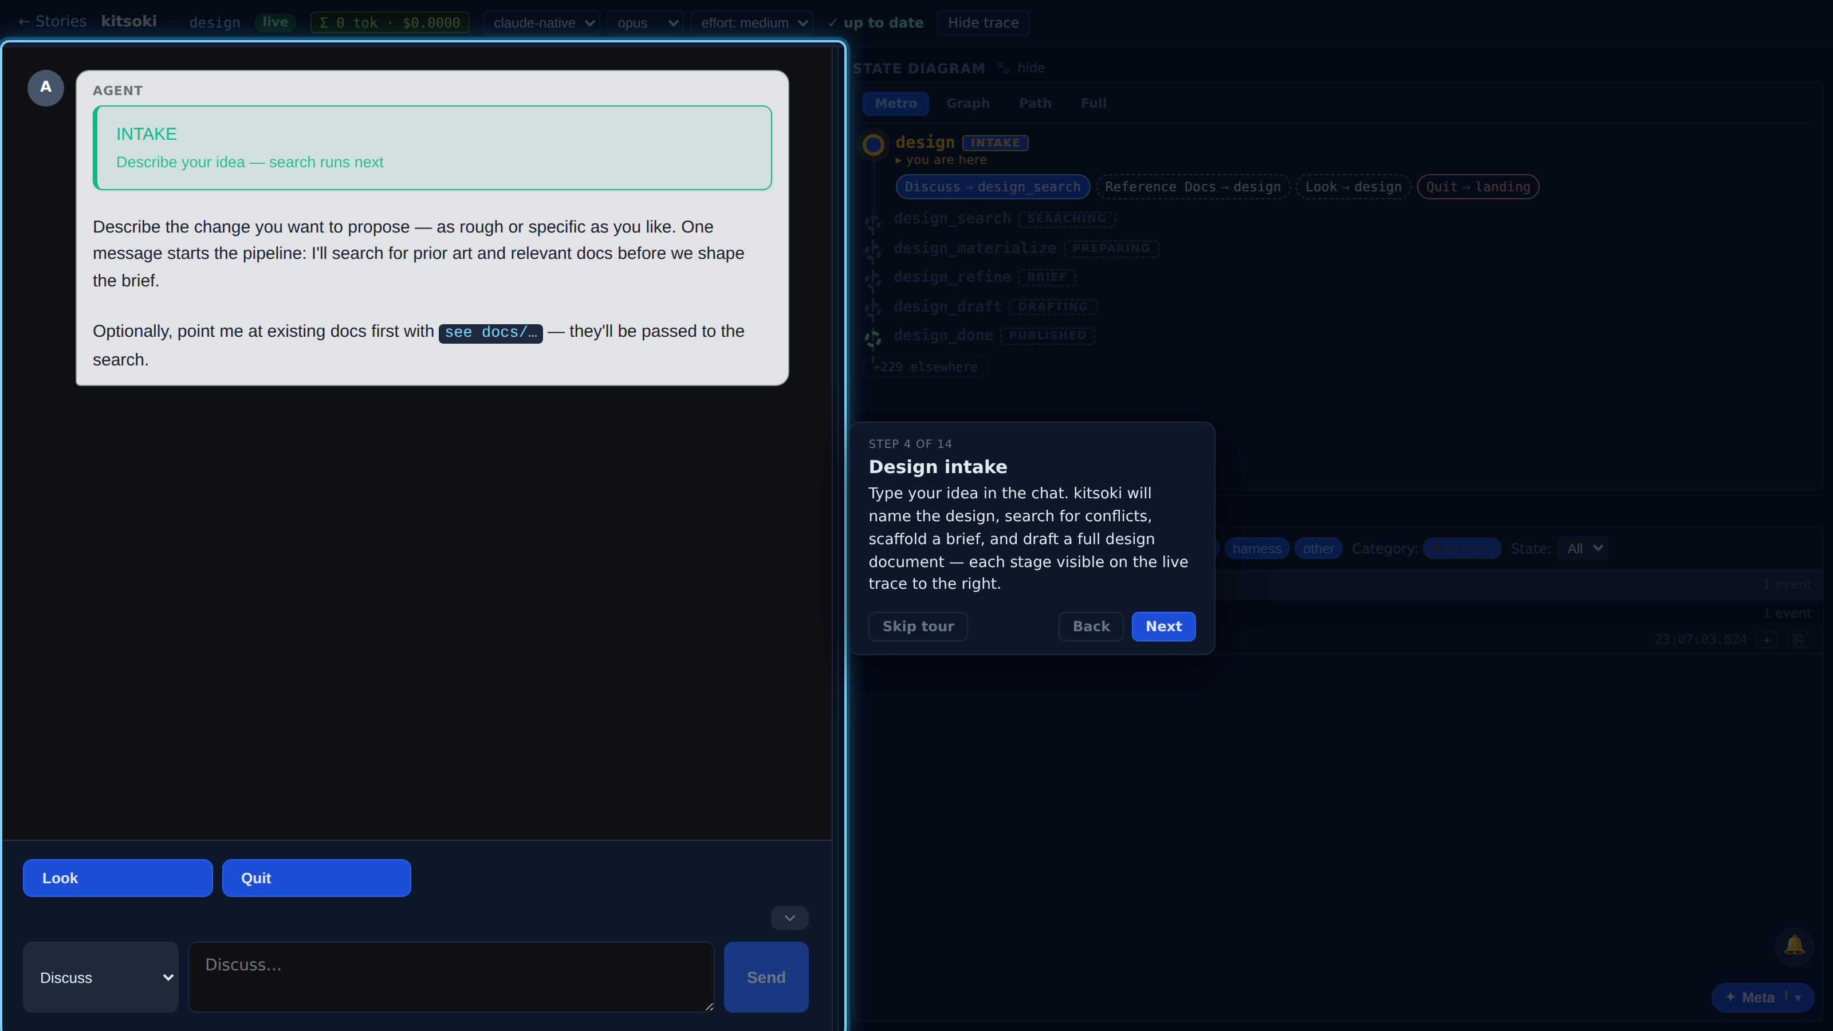Switch to the Path diagram tab
The width and height of the screenshot is (1833, 1031).
(x=1034, y=103)
